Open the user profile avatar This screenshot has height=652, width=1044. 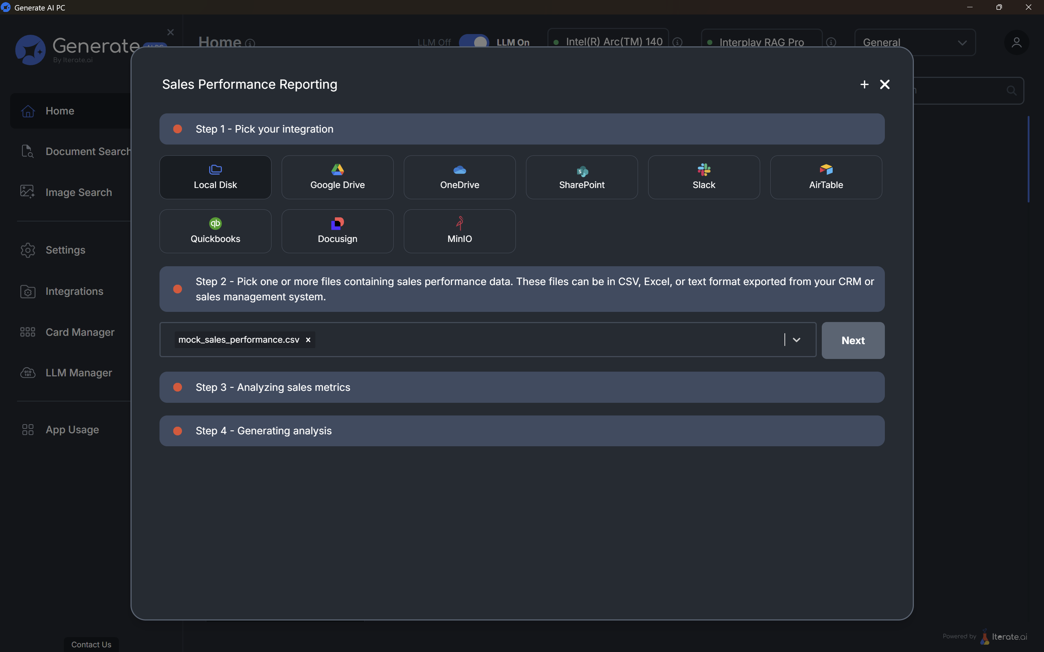pos(1016,42)
